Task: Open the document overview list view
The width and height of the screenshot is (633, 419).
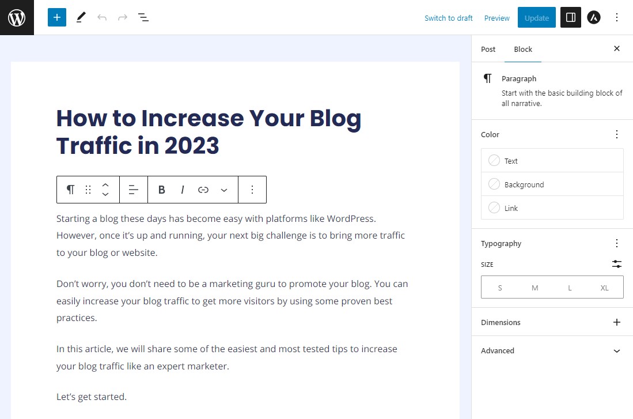Action: click(143, 17)
